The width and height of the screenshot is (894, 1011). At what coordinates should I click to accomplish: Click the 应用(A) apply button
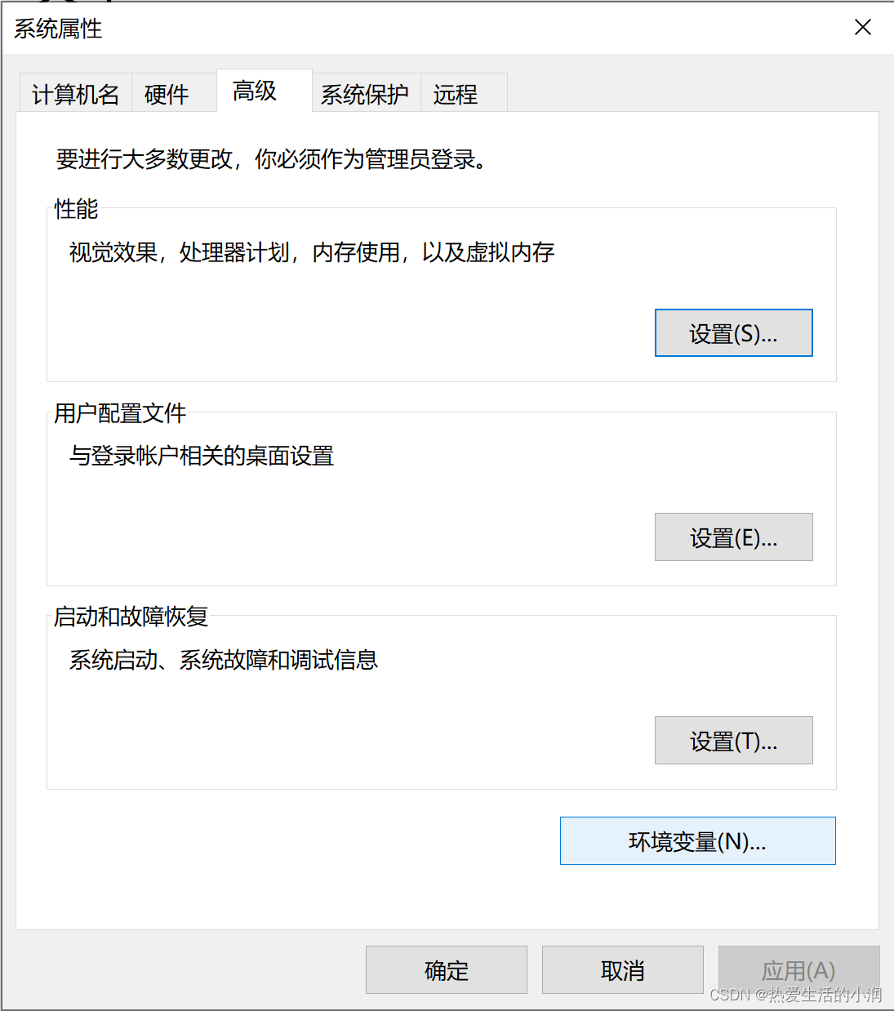(798, 969)
